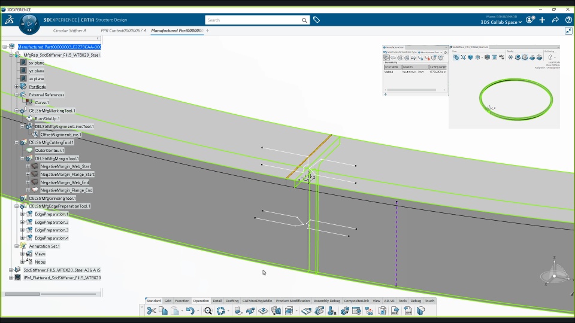The width and height of the screenshot is (575, 323).
Task: Click the Update circular arrows icon
Action: [x=221, y=311]
